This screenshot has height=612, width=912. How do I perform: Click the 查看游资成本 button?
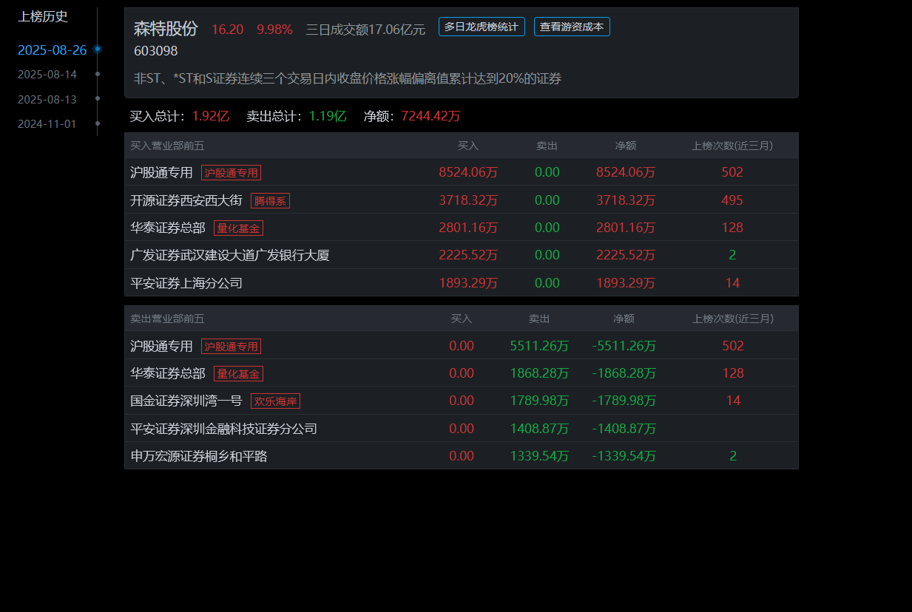(x=572, y=27)
